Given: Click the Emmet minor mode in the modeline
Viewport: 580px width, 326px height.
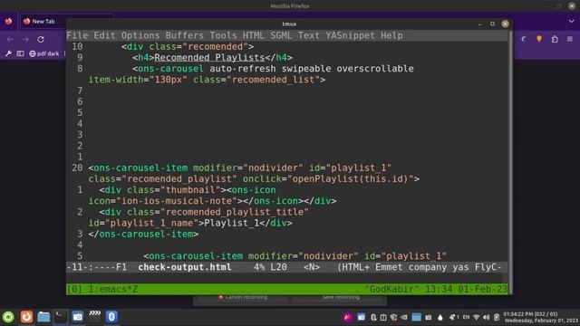Looking at the screenshot, I should coord(389,267).
